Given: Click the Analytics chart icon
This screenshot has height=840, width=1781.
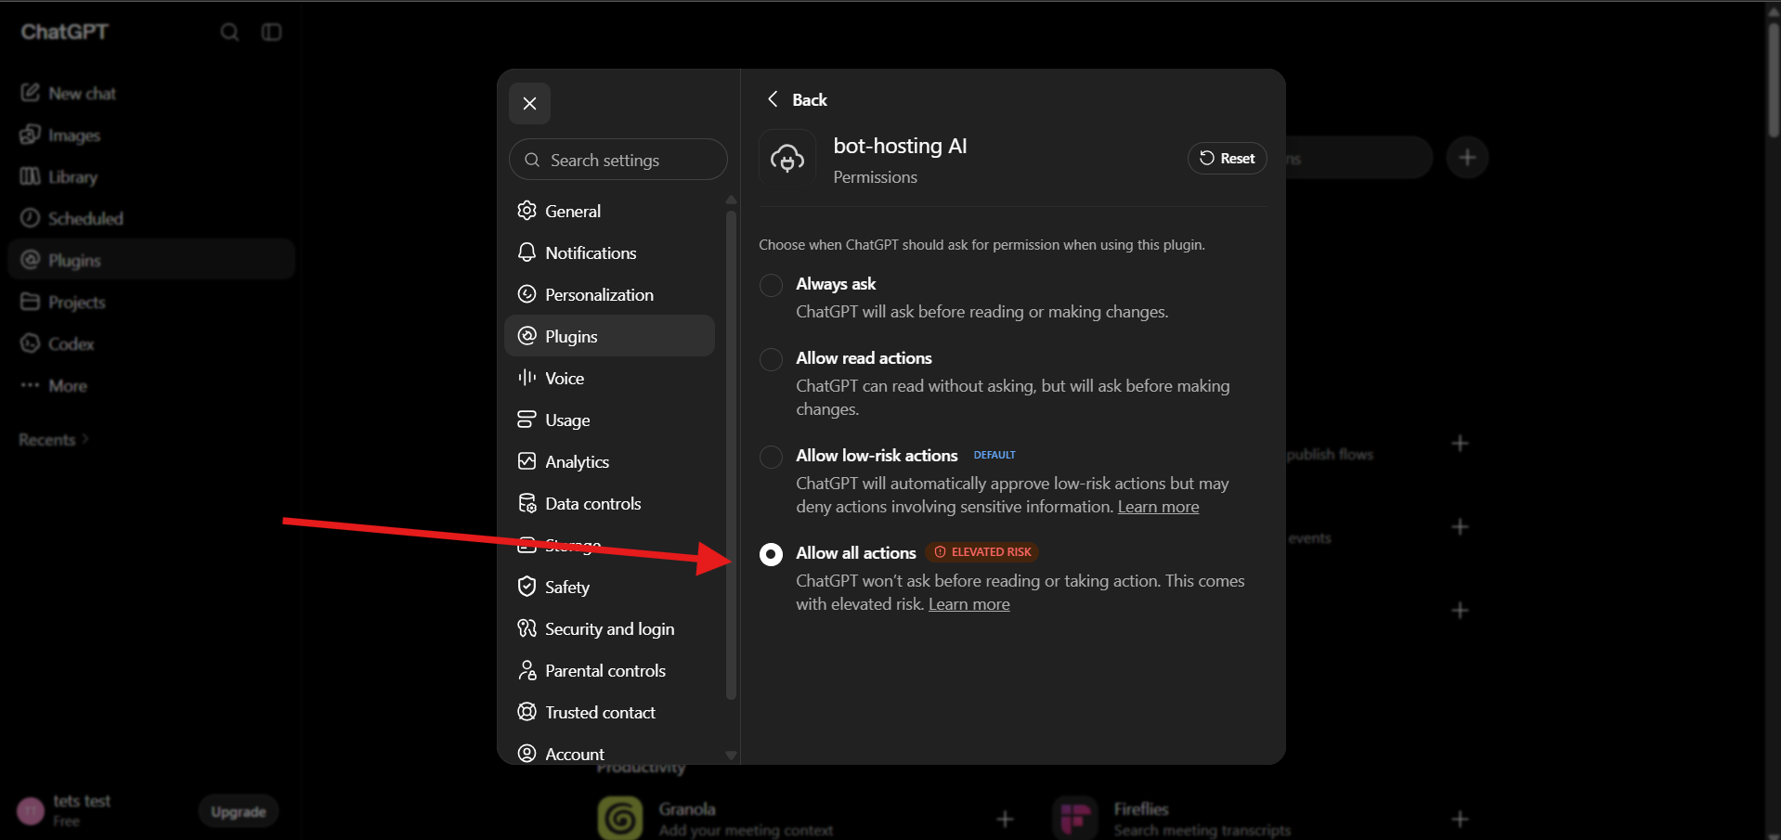Looking at the screenshot, I should [526, 461].
